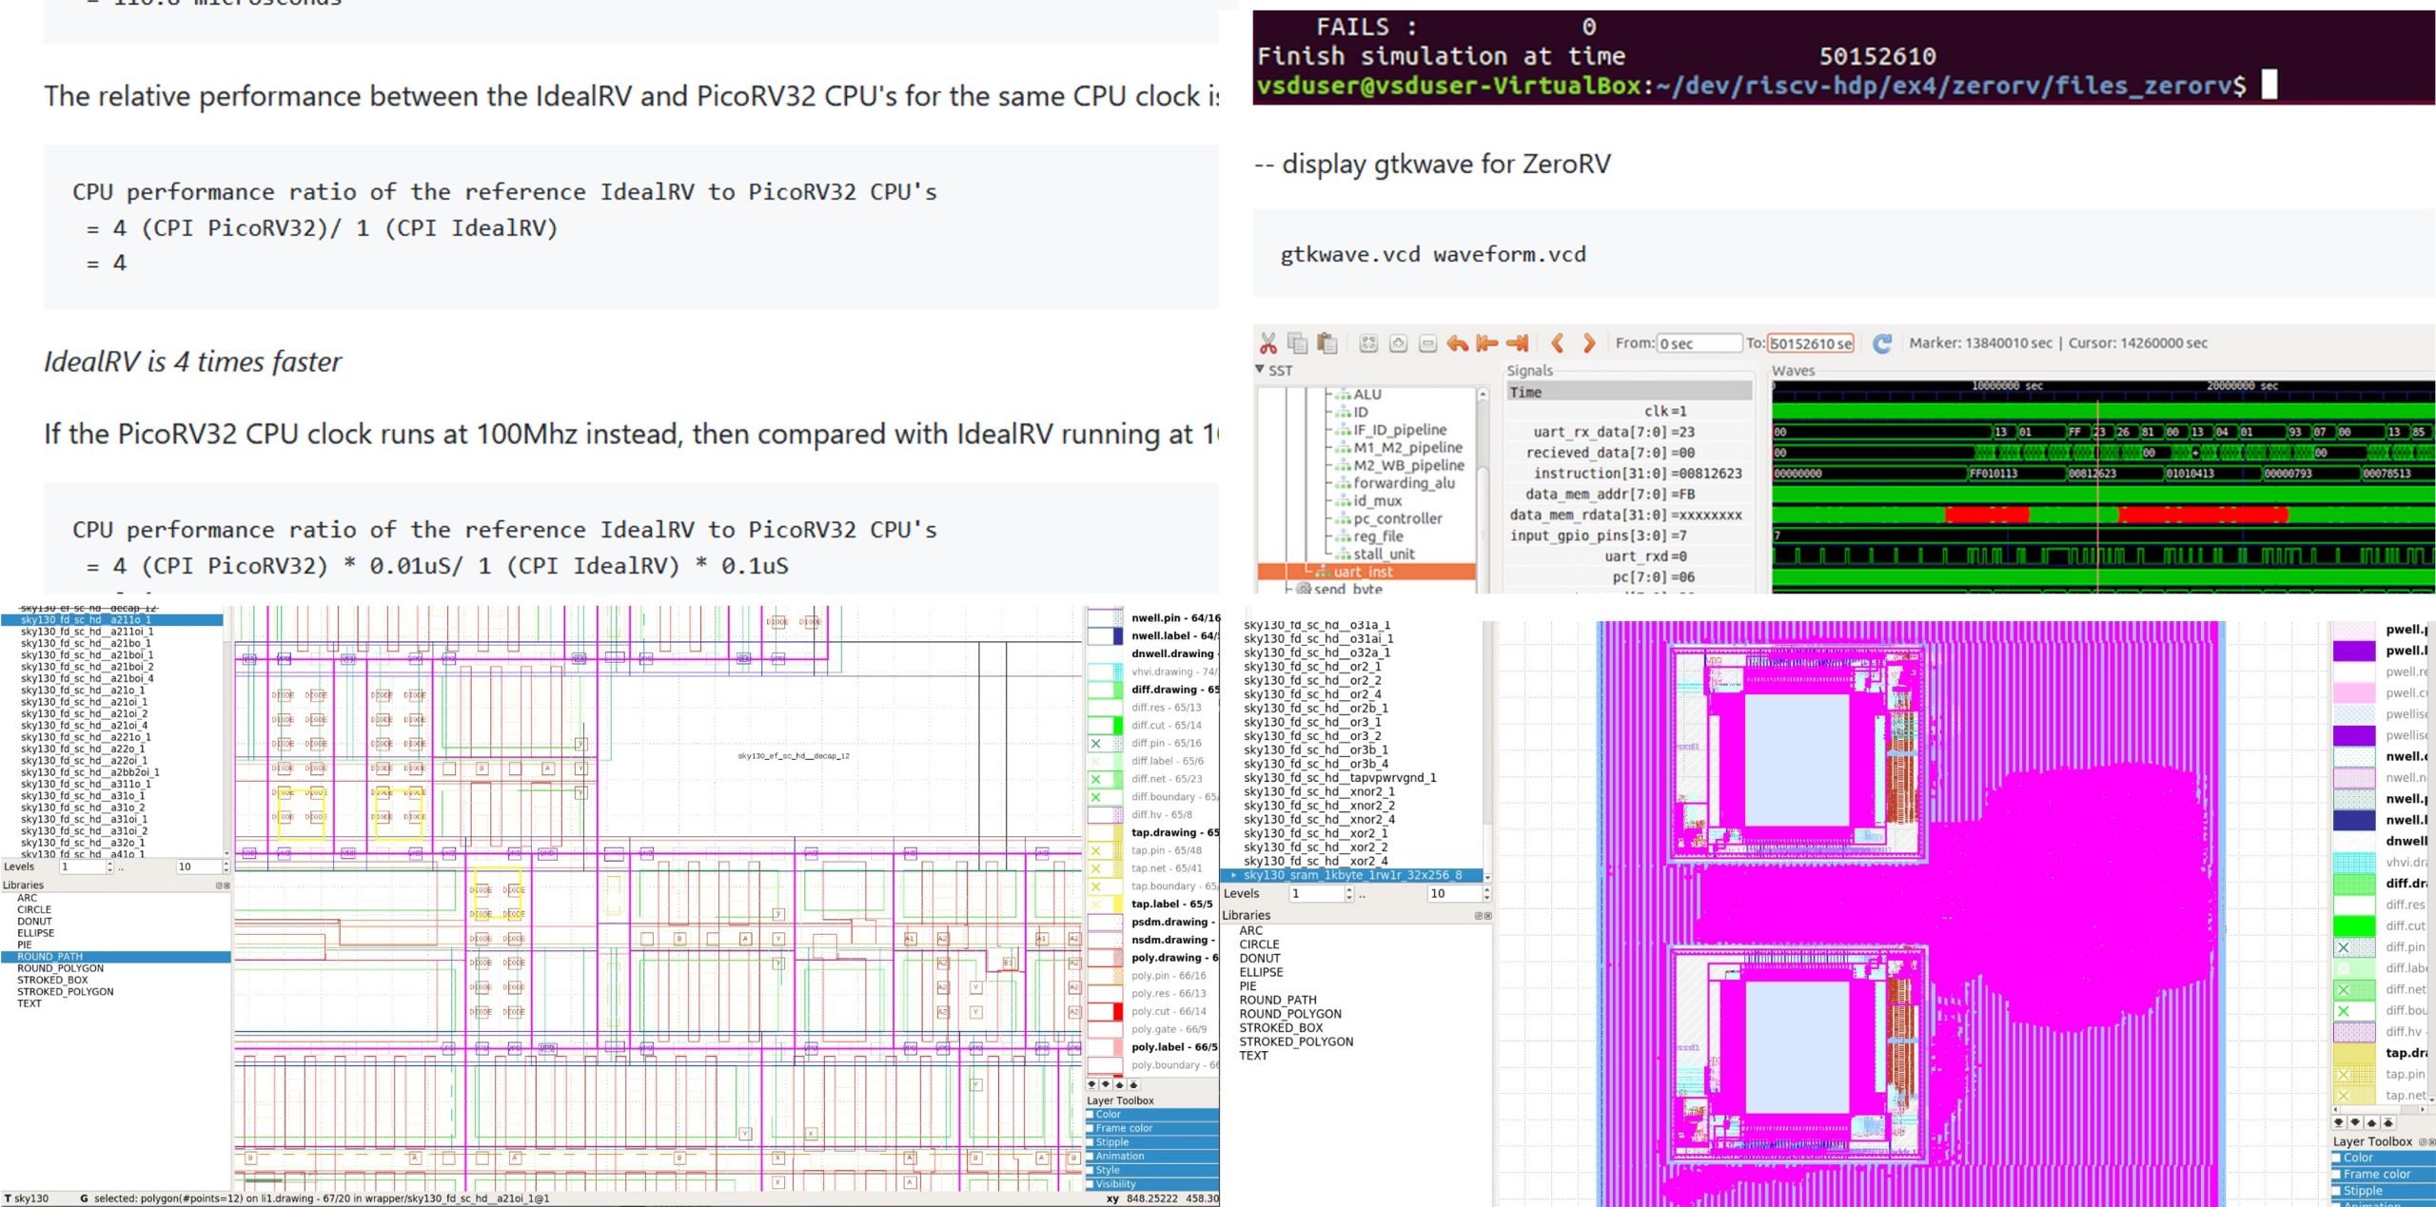The width and height of the screenshot is (2436, 1207).
Task: Click the left Levels spinner arrows
Action: 110,866
